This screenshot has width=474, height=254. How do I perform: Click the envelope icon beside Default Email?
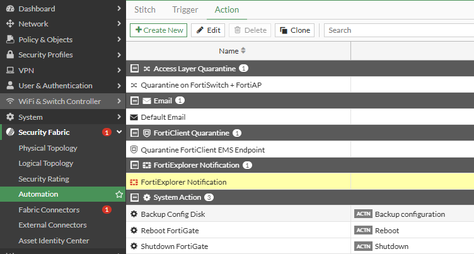(134, 117)
